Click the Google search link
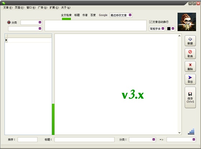 point(103,15)
